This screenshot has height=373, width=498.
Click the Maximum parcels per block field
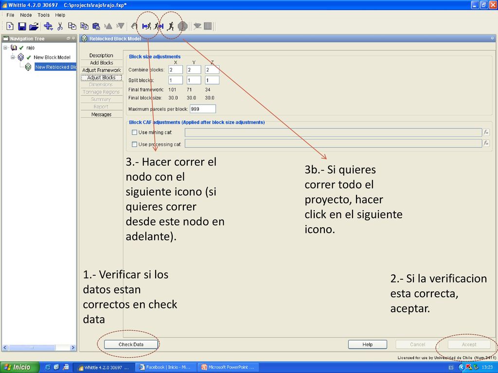point(203,109)
